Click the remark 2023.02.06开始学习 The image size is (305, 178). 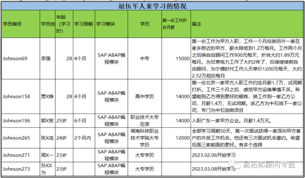point(247,155)
